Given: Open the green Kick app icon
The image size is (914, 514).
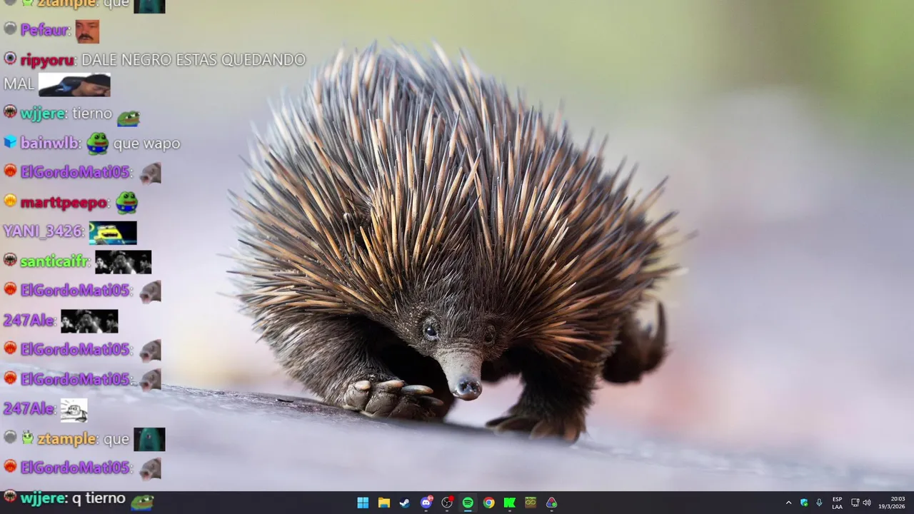Looking at the screenshot, I should pos(510,503).
